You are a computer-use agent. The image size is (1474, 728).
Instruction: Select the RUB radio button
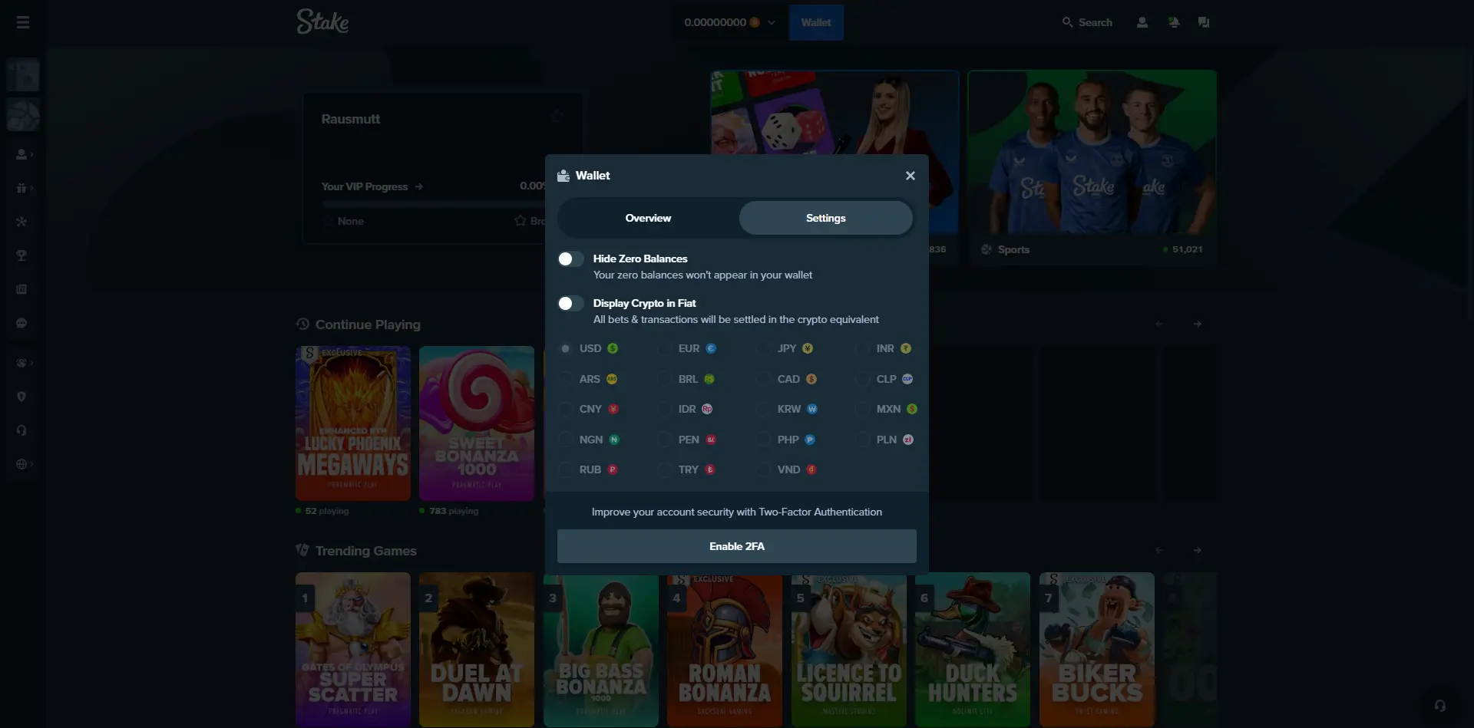[x=566, y=469]
